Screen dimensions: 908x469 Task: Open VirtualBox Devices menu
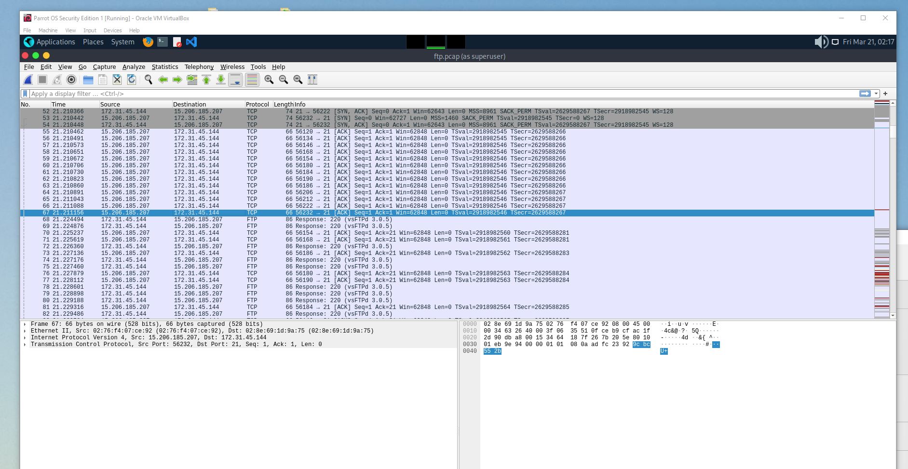[x=112, y=30]
